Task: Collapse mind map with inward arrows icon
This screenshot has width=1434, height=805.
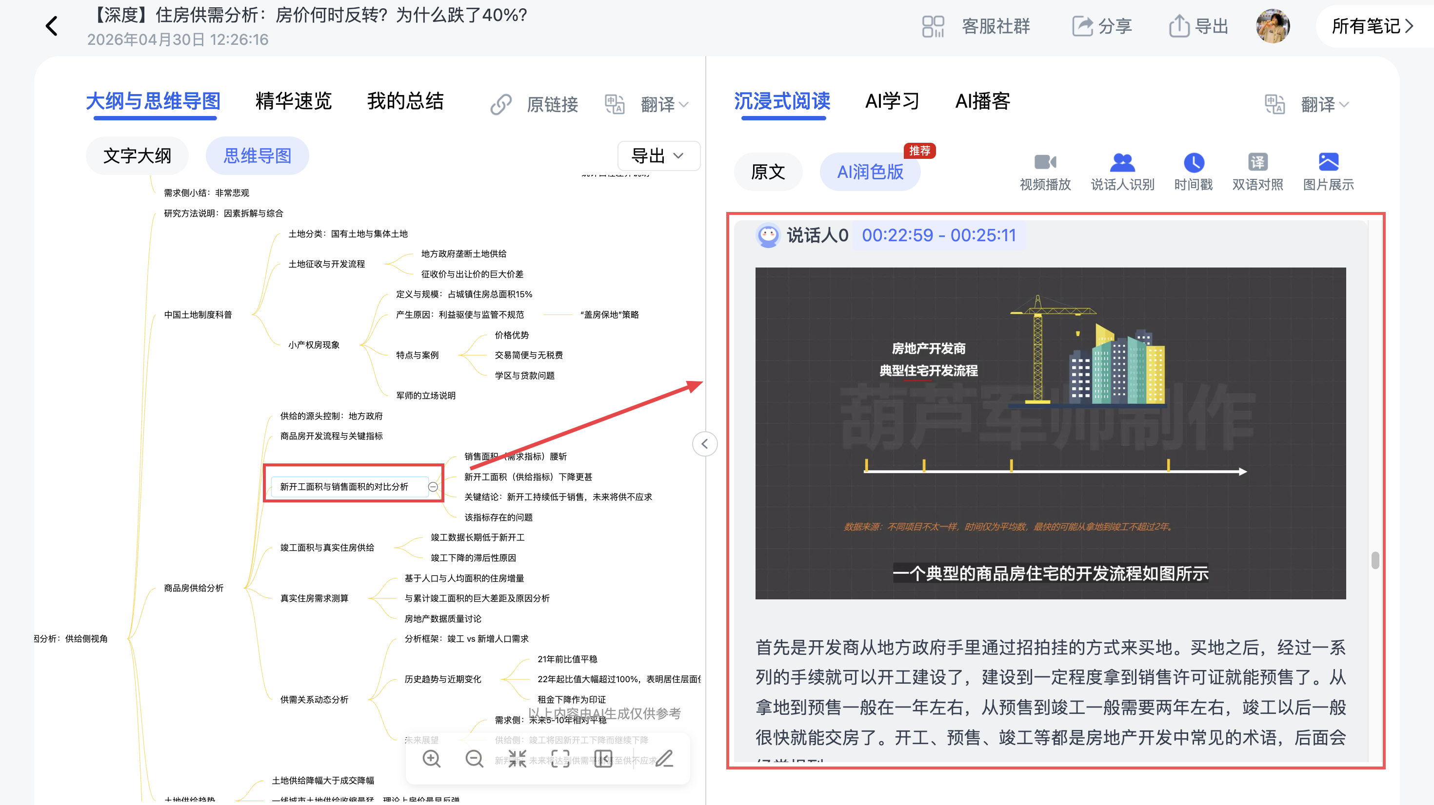Action: click(x=517, y=759)
